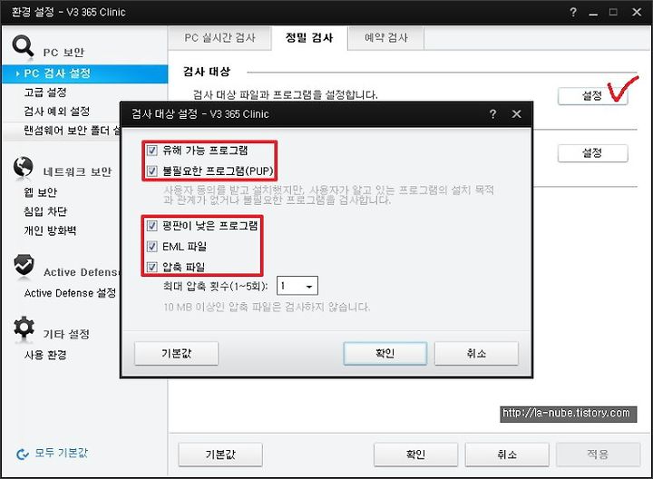Screen dimensions: 653x479
Task: Click the main window 취소 button
Action: click(x=507, y=455)
